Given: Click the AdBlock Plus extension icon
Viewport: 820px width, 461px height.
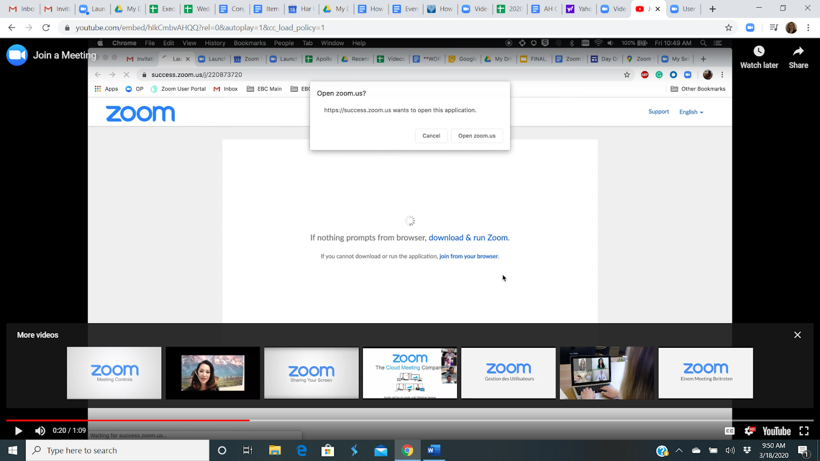Looking at the screenshot, I should (x=645, y=75).
